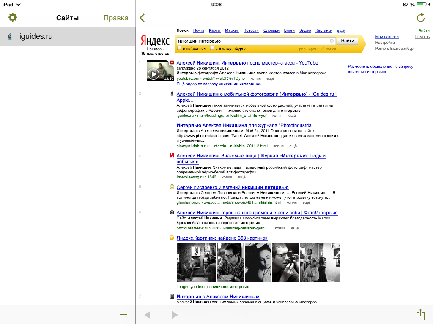Switch to Картинки tab

point(323,30)
